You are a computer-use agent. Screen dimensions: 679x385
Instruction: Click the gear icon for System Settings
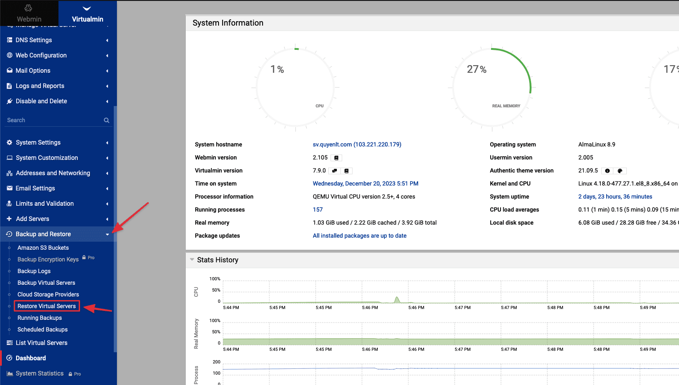click(x=9, y=142)
